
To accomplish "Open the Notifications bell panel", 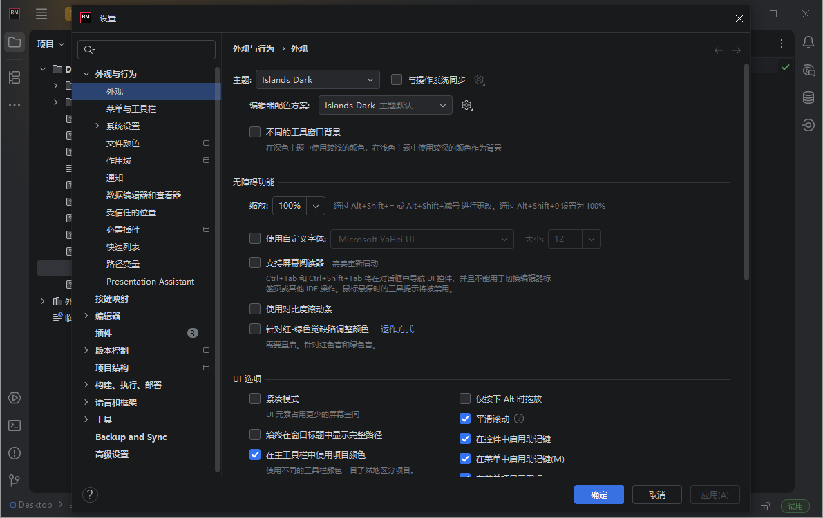I will [808, 42].
